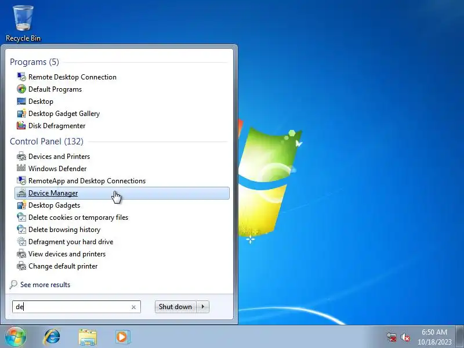Image resolution: width=464 pixels, height=348 pixels.
Task: Open the Recycle Bin desktop icon
Action: point(23,24)
